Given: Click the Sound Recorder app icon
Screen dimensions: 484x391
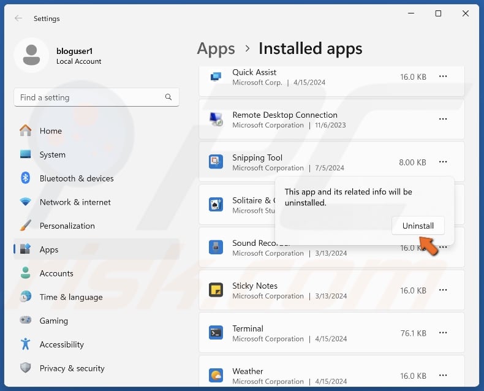Looking at the screenshot, I should coord(216,247).
